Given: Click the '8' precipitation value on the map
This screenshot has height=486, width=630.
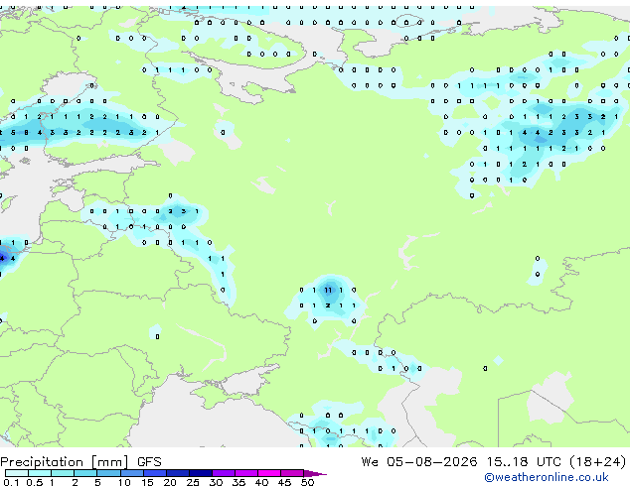Looking at the screenshot, I should tap(26, 132).
